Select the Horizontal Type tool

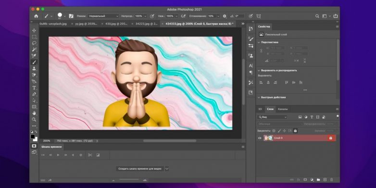[x=34, y=88]
